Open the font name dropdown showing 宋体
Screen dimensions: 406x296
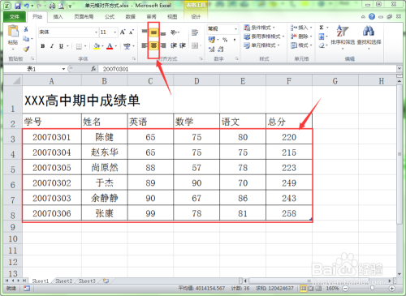pyautogui.click(x=96, y=32)
